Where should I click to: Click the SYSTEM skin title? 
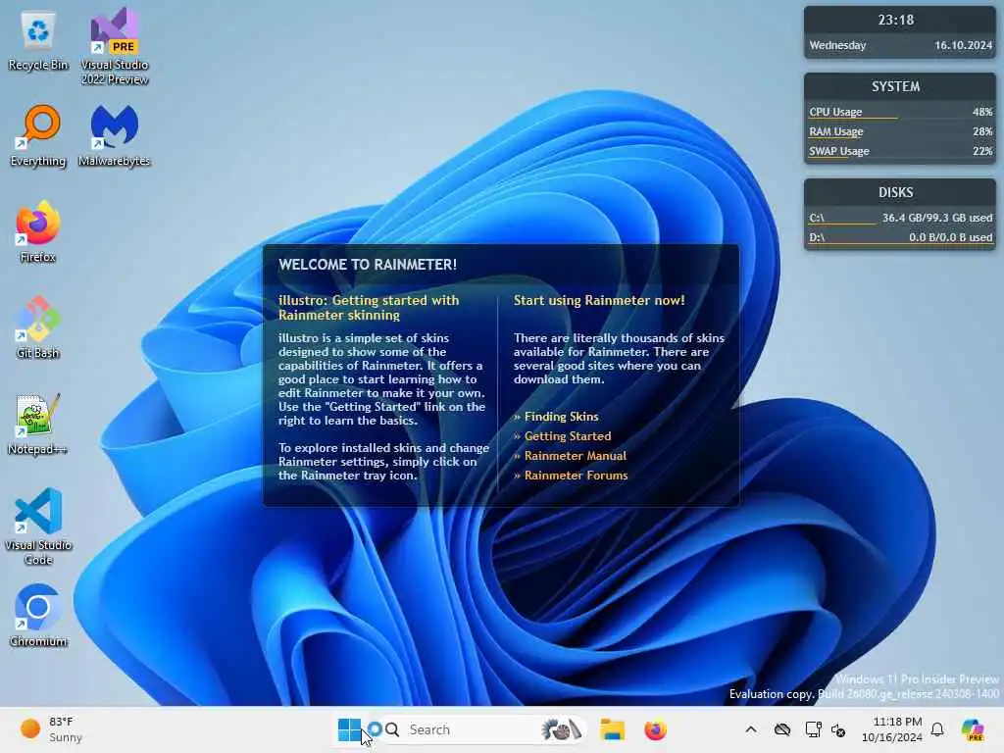(x=896, y=86)
